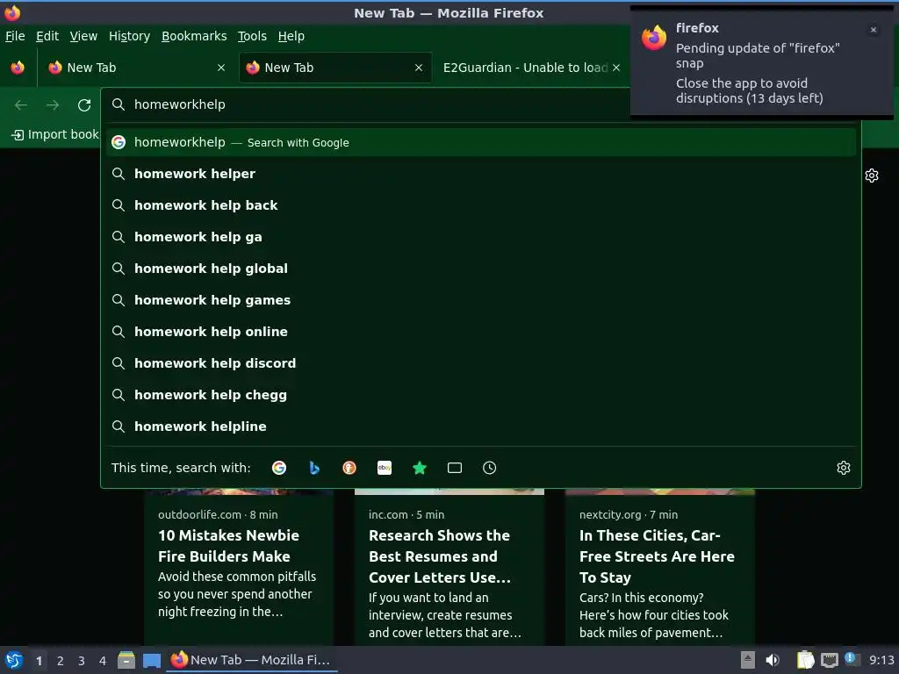Image resolution: width=899 pixels, height=674 pixels.
Task: Click the removable media eject tray icon
Action: [x=748, y=660]
